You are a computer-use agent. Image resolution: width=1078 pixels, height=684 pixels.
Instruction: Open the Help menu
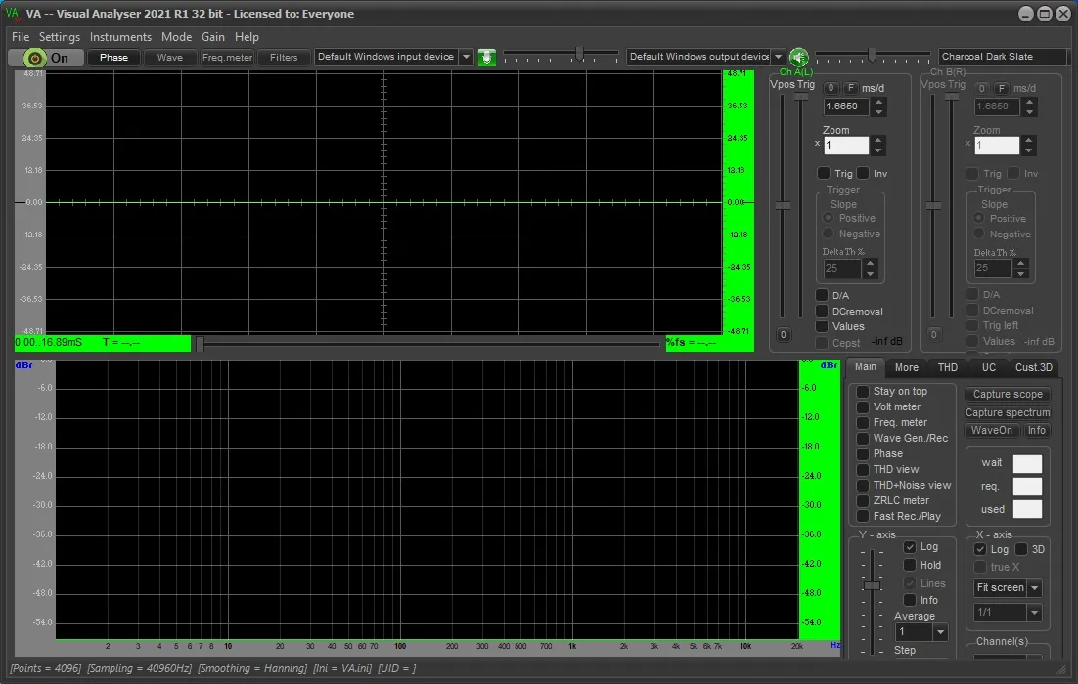(247, 37)
